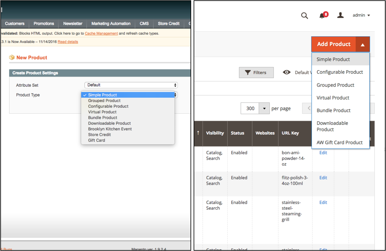Click the eye icon beside Default View

(x=287, y=72)
